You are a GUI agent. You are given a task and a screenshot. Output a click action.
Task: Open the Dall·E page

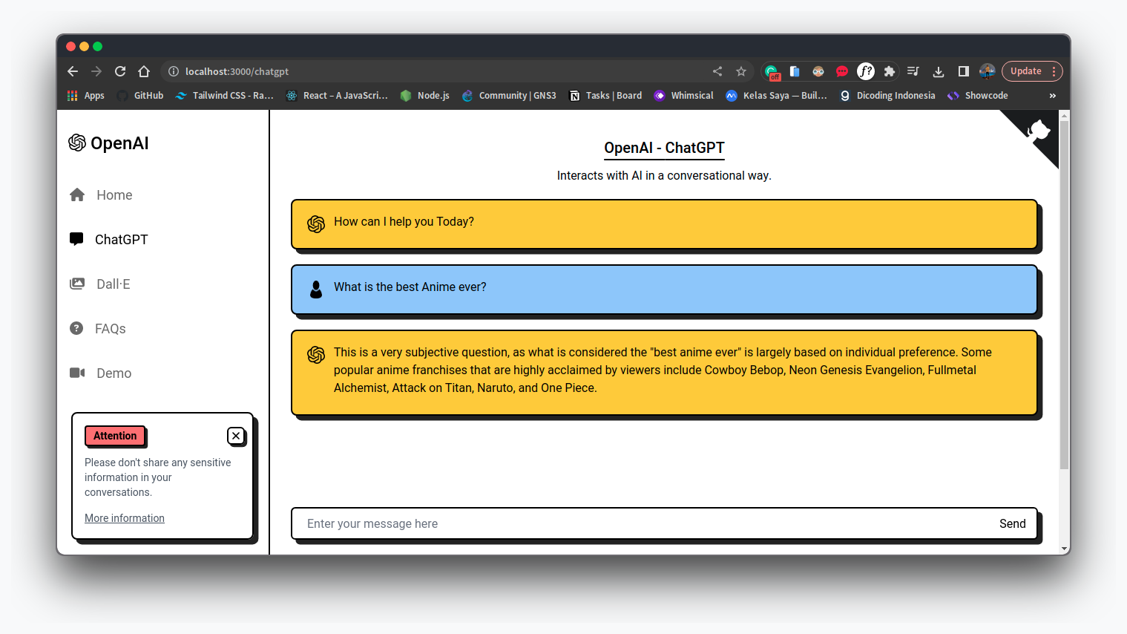pyautogui.click(x=99, y=284)
